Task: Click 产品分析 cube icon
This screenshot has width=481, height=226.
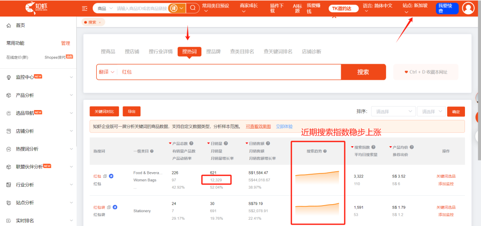Action: tap(8, 95)
